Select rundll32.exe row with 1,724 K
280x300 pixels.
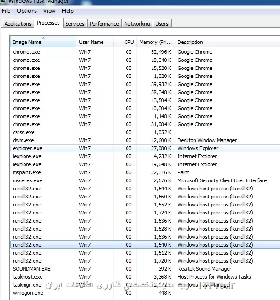pos(145,213)
